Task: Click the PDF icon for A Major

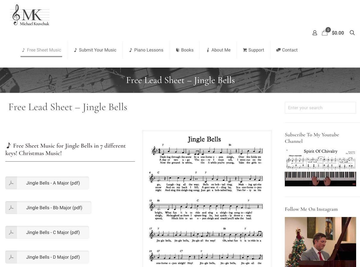Action: [x=11, y=183]
